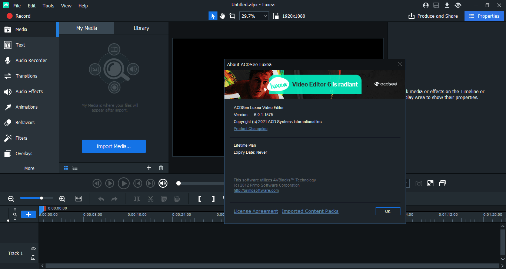
Task: Open Text section in sidebar
Action: click(x=29, y=45)
